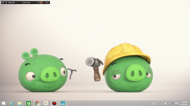Viewport: 190px width, 106px height.
Task: Click the ENG input language indicator
Action: 176,103
